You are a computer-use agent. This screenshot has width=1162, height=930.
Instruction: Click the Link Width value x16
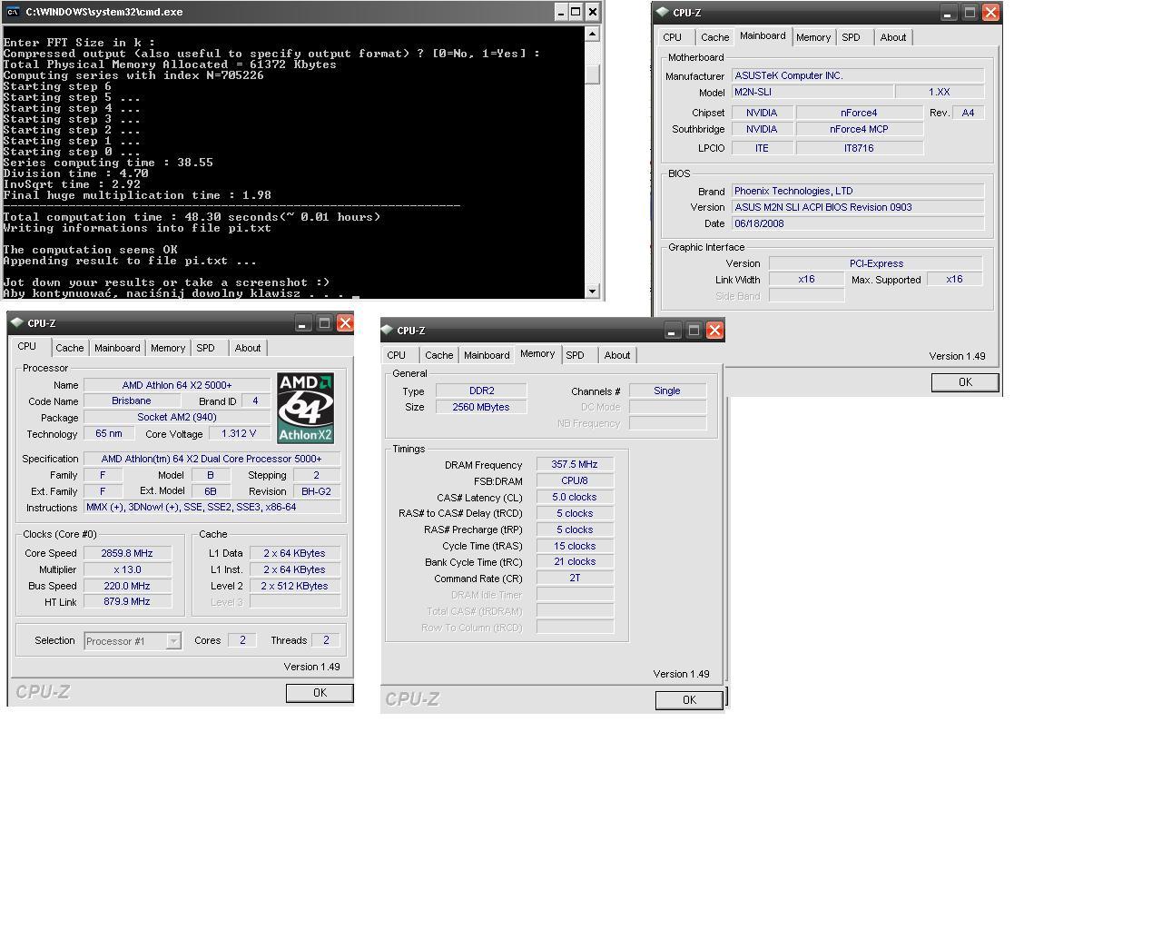tap(806, 279)
